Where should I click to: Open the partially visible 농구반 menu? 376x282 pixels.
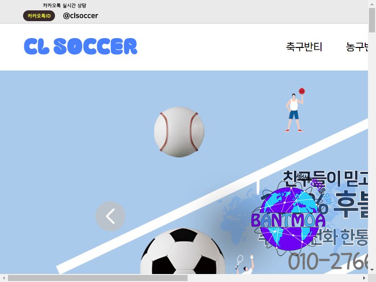click(x=357, y=47)
